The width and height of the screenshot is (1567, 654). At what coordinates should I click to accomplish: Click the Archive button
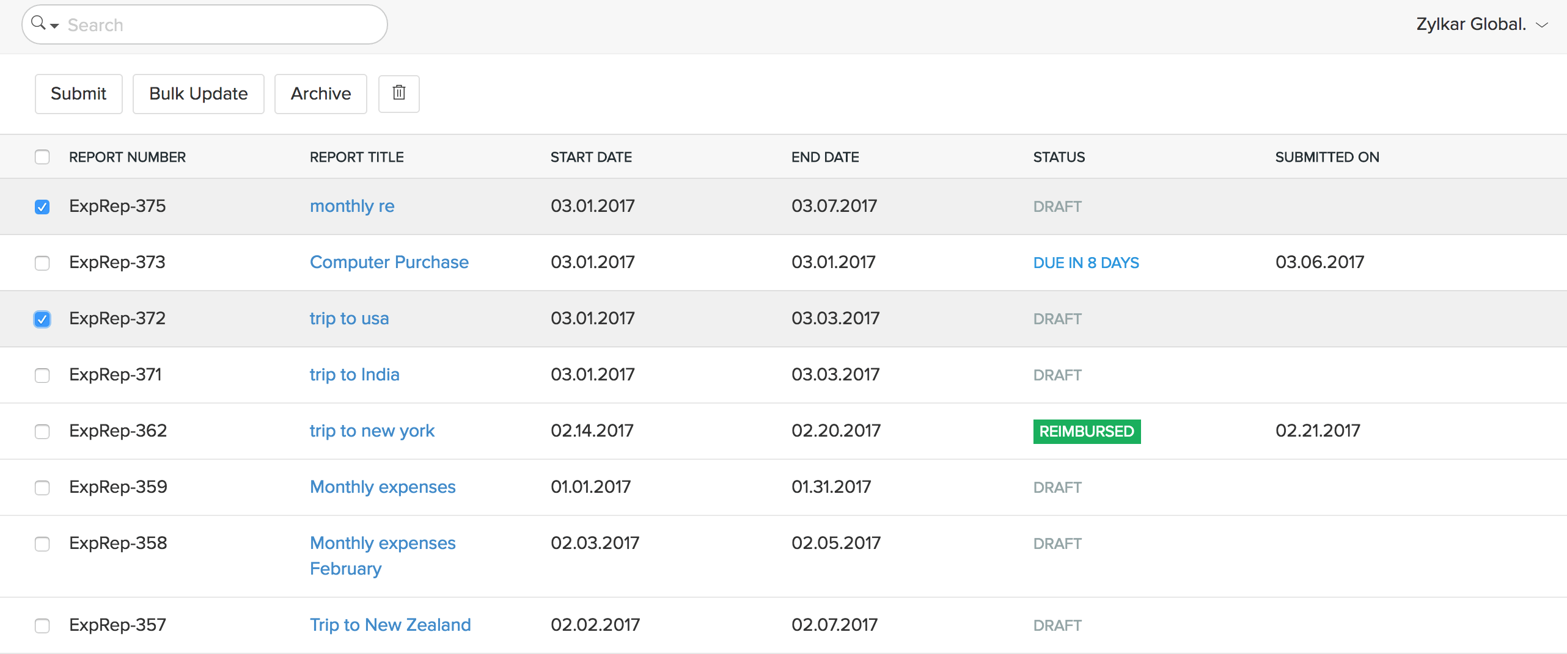coord(320,93)
